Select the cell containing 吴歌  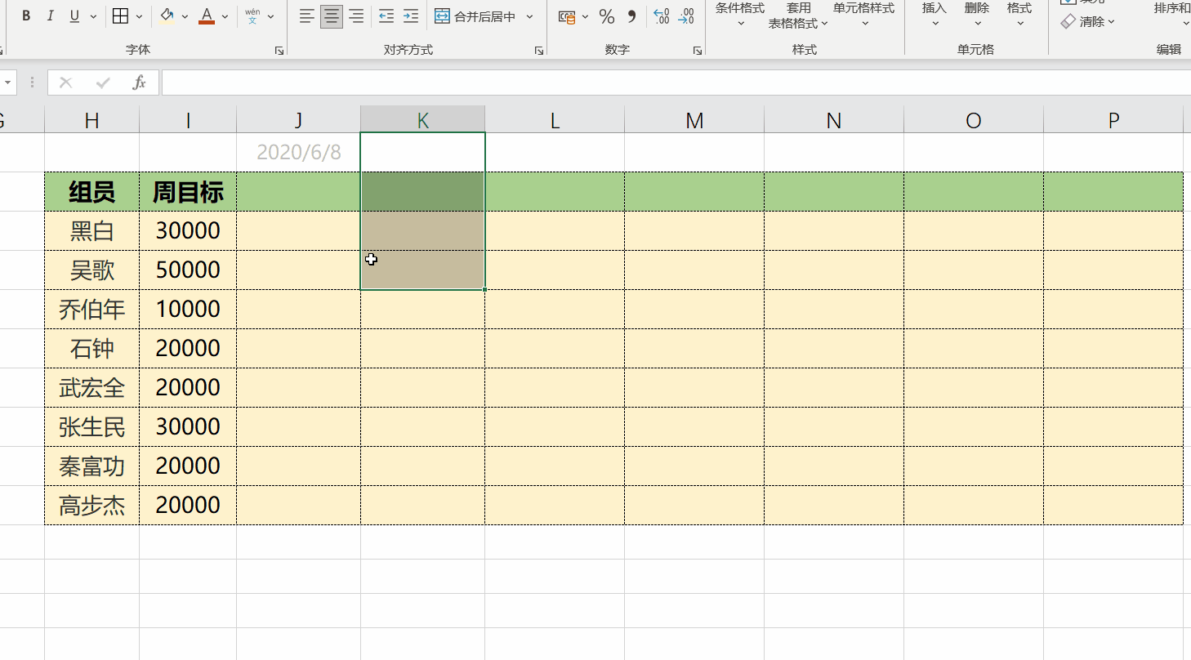pyautogui.click(x=91, y=270)
